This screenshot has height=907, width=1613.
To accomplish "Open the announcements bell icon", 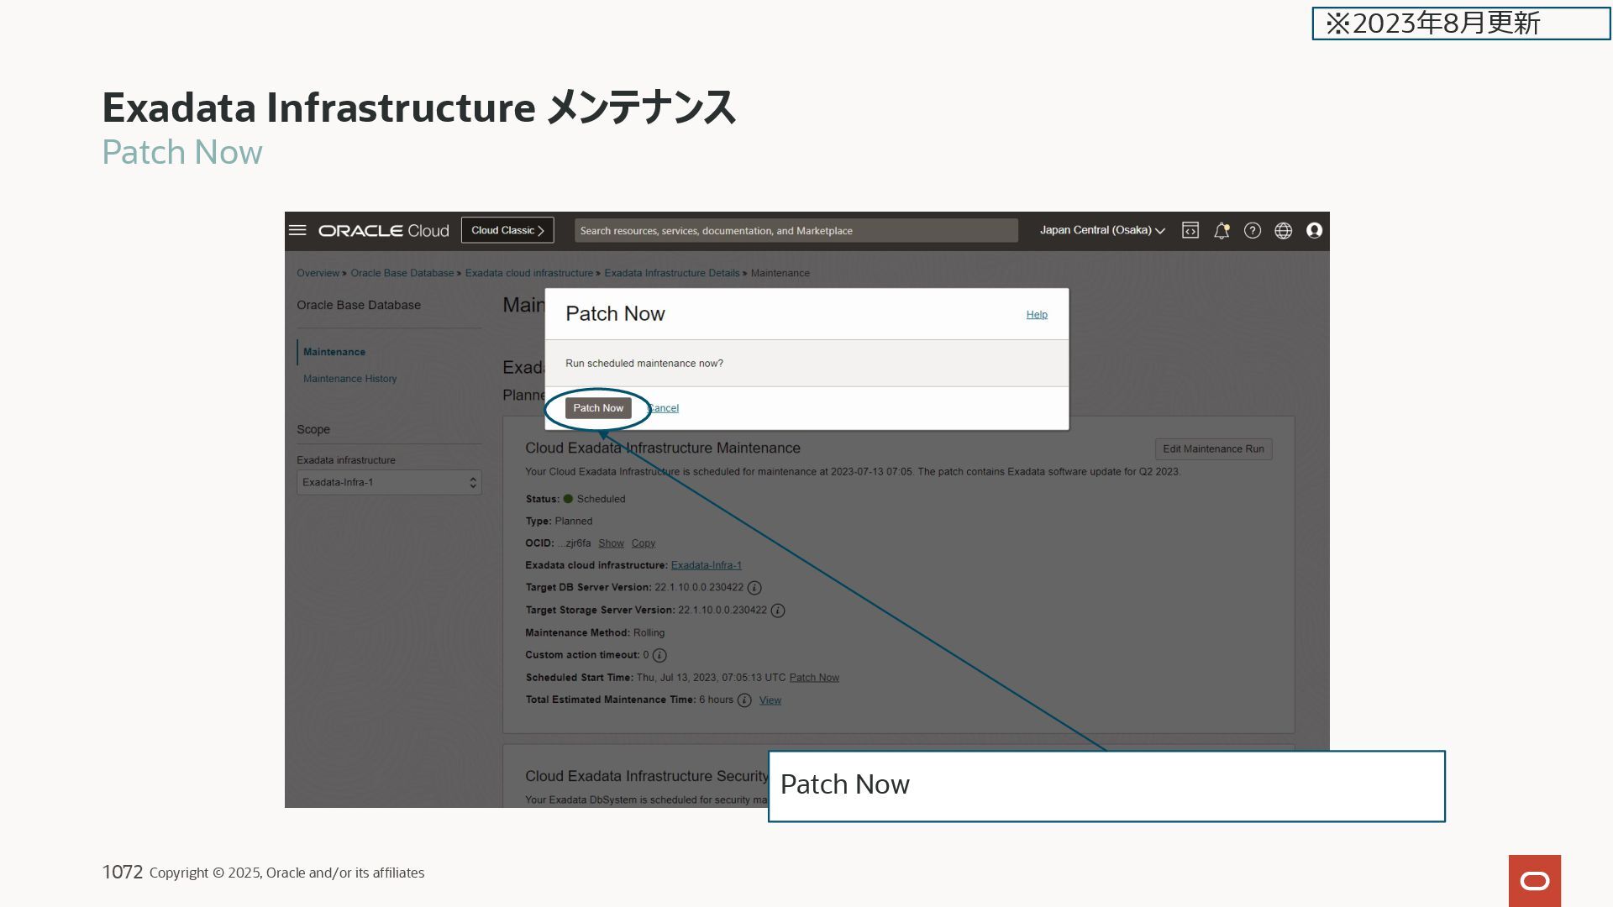I will coord(1222,230).
